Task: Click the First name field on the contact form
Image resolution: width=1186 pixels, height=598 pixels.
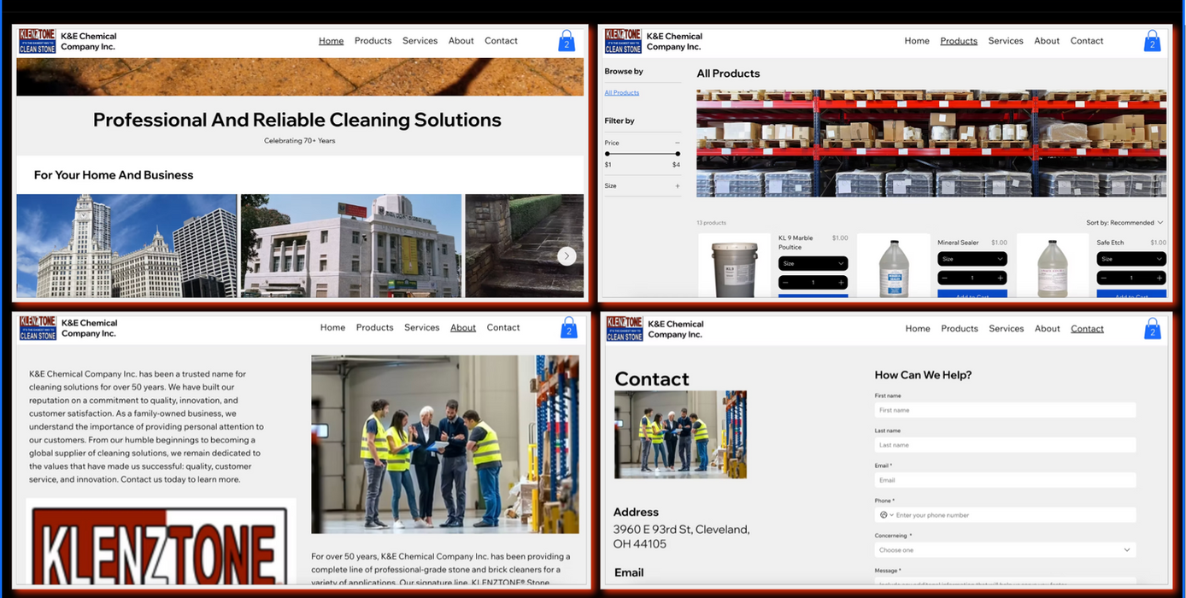Action: (x=1003, y=409)
